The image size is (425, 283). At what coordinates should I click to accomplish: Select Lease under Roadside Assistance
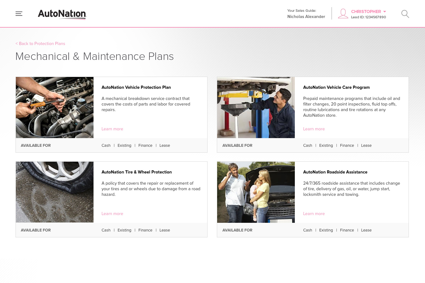click(366, 230)
